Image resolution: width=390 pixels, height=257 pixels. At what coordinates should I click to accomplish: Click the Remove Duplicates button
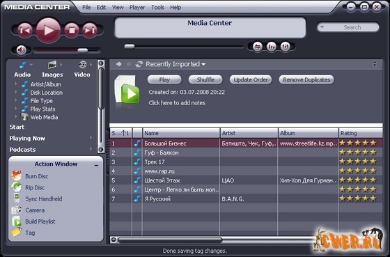[306, 80]
